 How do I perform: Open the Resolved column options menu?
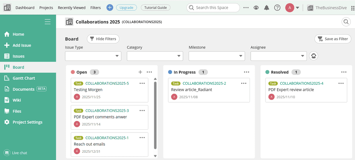click(x=344, y=72)
